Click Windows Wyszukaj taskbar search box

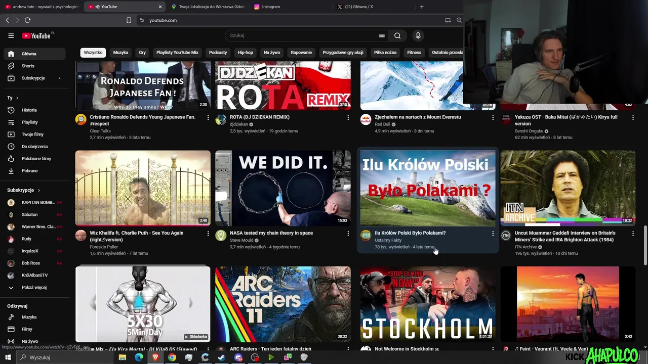(x=65, y=357)
